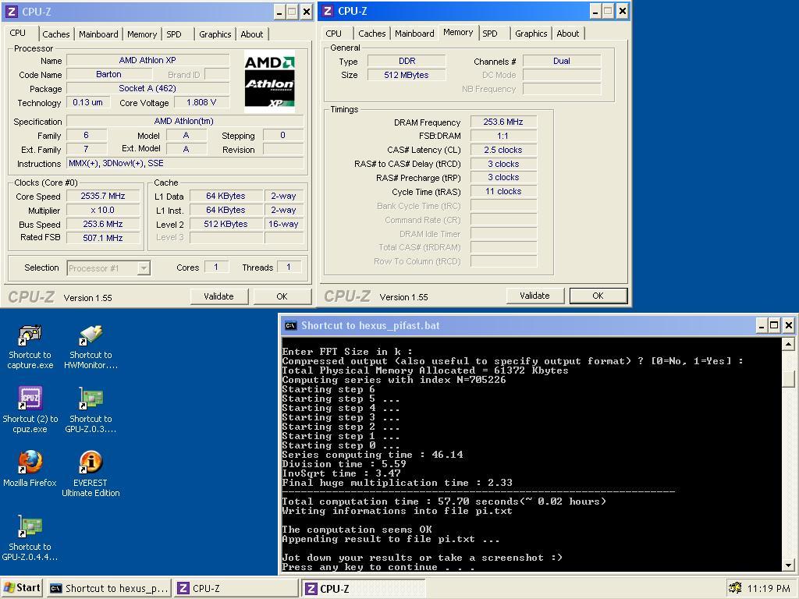Click the system clock showing 11:19 PM
Viewport: 799px width, 599px height.
tap(768, 588)
